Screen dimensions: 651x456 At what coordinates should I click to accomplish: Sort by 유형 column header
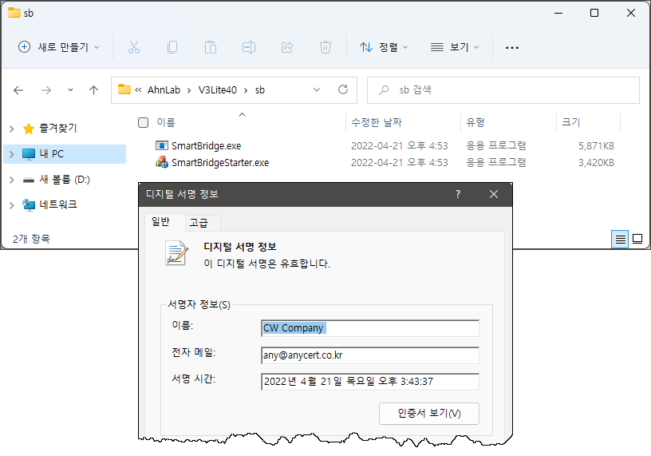(x=475, y=122)
